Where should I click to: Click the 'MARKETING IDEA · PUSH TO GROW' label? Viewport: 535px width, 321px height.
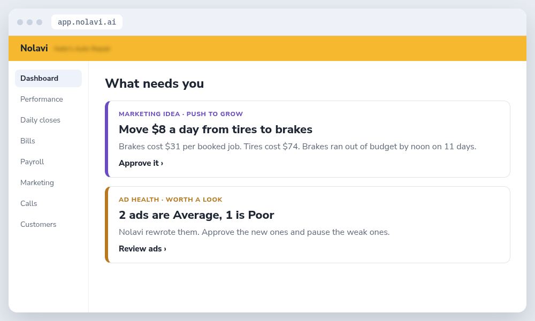point(181,114)
